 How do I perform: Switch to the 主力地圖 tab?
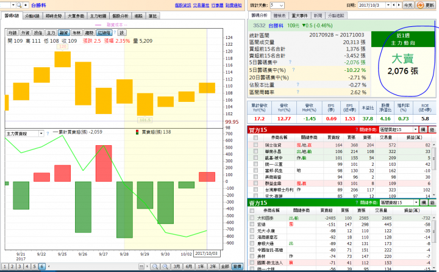(98, 16)
